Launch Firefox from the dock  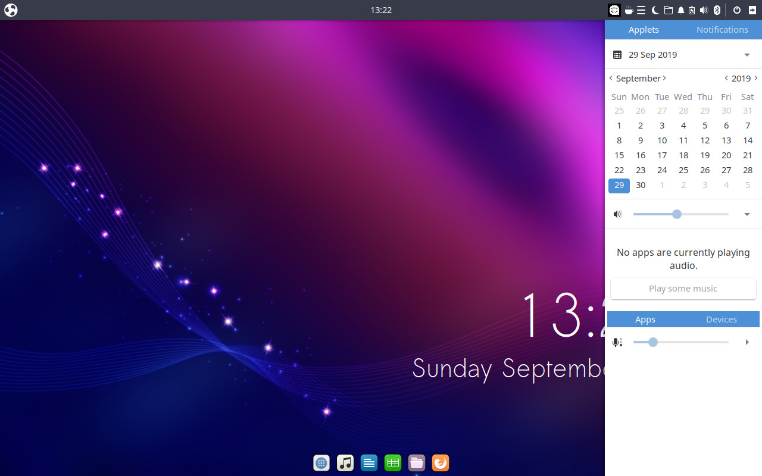(441, 463)
